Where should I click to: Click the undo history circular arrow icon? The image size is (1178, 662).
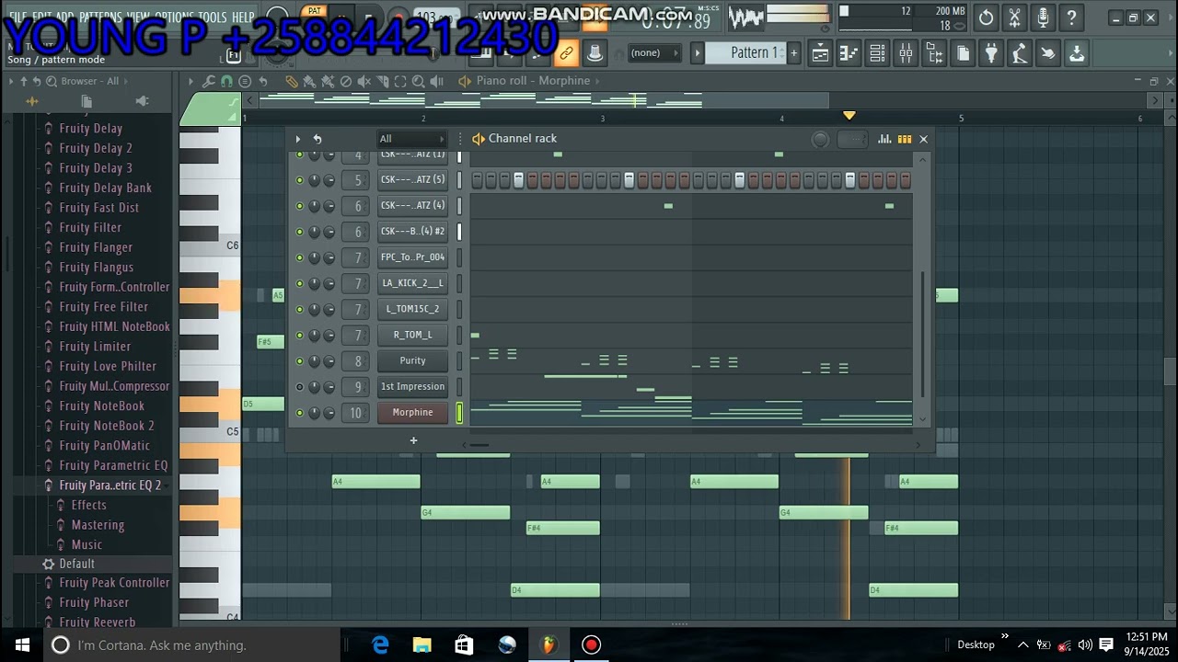pyautogui.click(x=986, y=17)
